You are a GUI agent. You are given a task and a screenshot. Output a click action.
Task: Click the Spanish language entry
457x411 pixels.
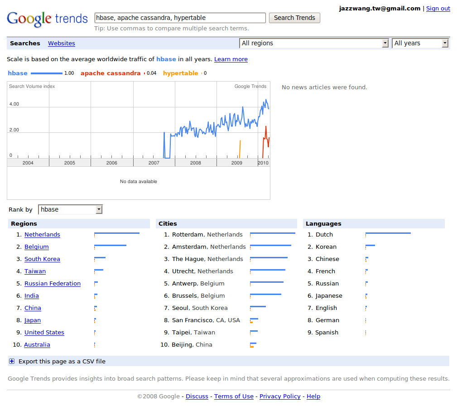tap(327, 333)
